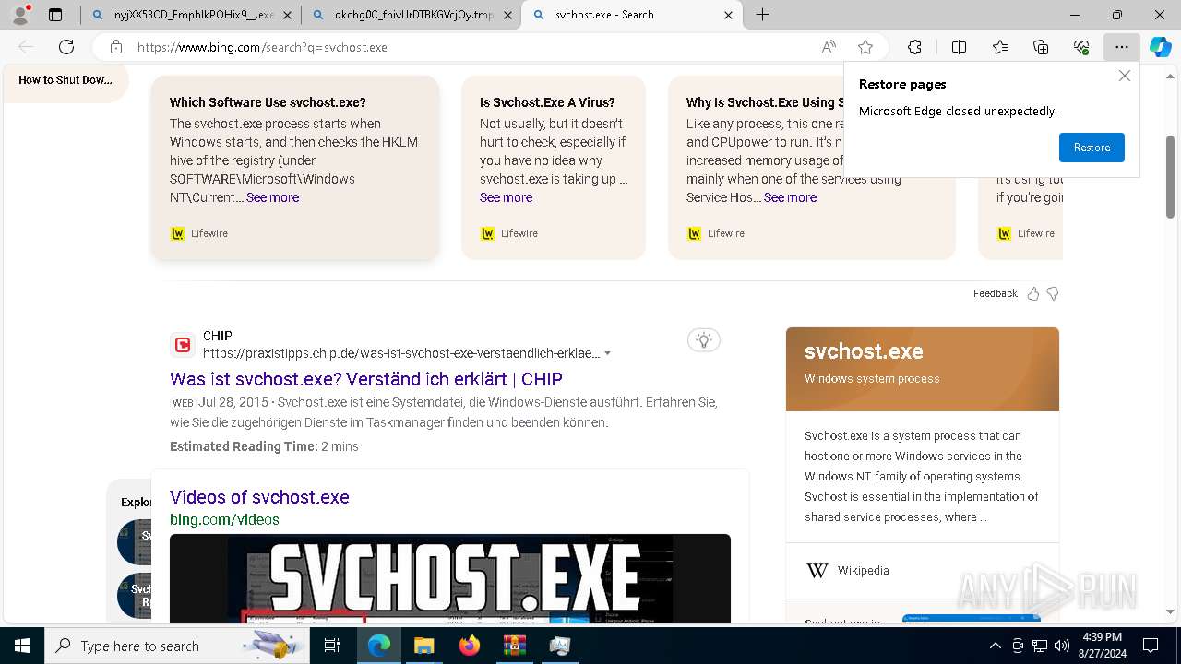
Task: Open Read aloud icon in address bar
Action: click(x=829, y=47)
